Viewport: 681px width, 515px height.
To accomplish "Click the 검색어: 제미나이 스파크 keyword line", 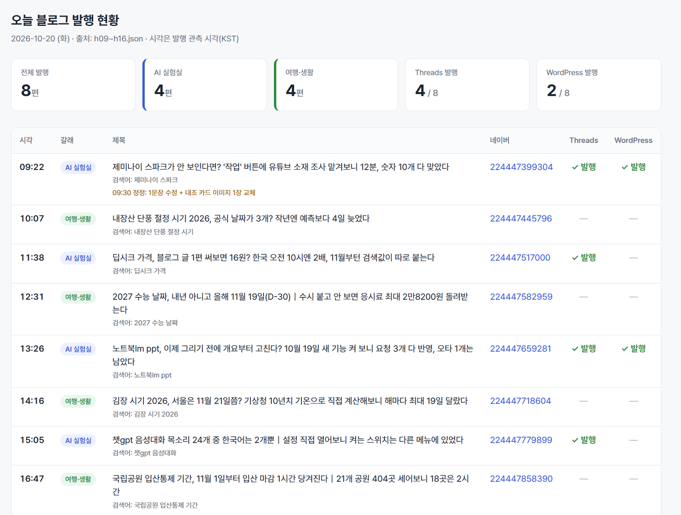I will tap(145, 180).
